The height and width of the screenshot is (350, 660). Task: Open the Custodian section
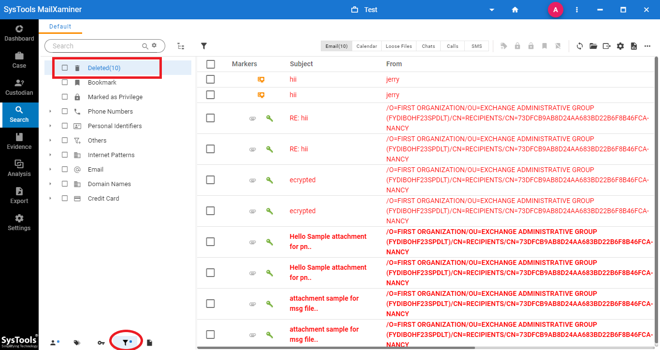[x=19, y=87]
